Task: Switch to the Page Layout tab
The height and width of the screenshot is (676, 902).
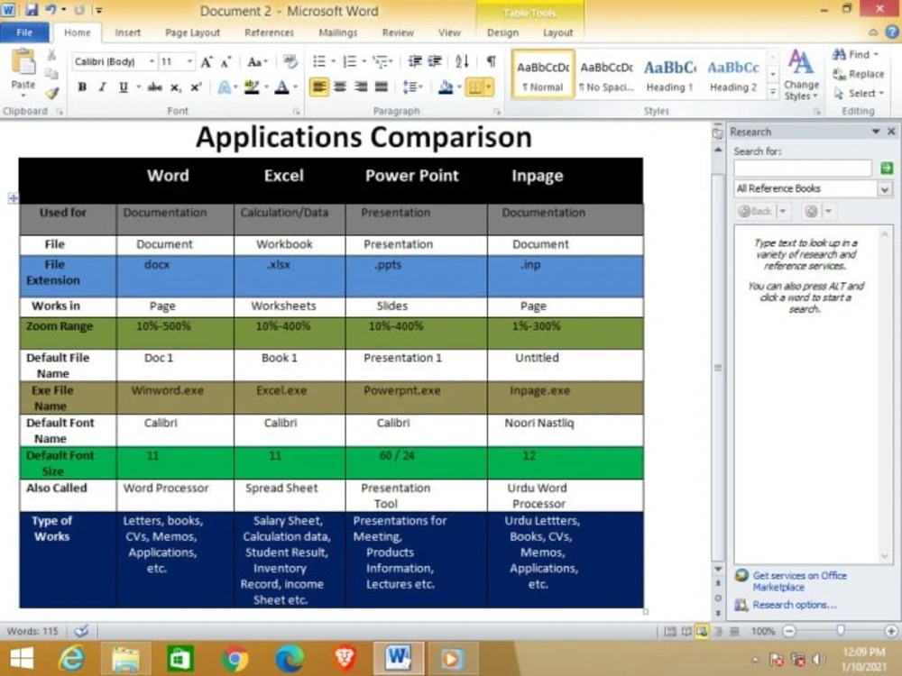Action: tap(192, 32)
